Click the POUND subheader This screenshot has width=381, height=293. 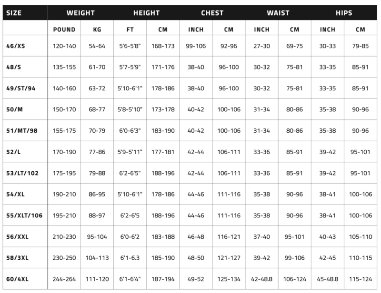(x=64, y=29)
